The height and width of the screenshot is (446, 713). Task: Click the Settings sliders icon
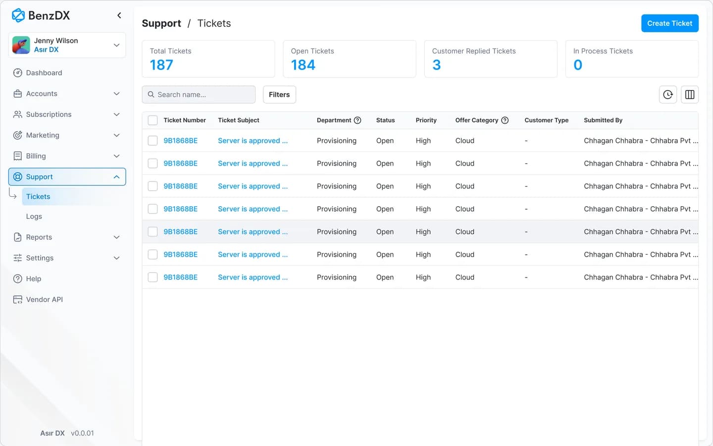(17, 258)
